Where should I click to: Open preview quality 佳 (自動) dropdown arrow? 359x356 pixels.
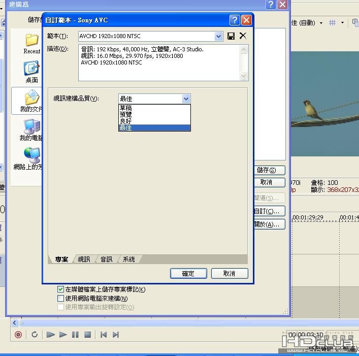pos(321,23)
